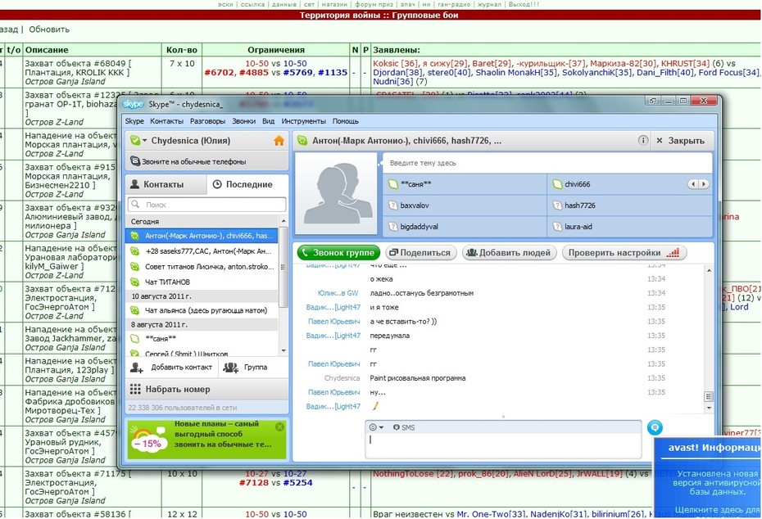Click the Проверить настройки button
This screenshot has width=762, height=519.
624,252
